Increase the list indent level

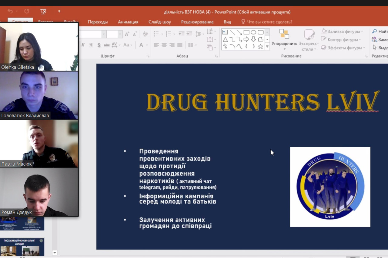pos(189,34)
